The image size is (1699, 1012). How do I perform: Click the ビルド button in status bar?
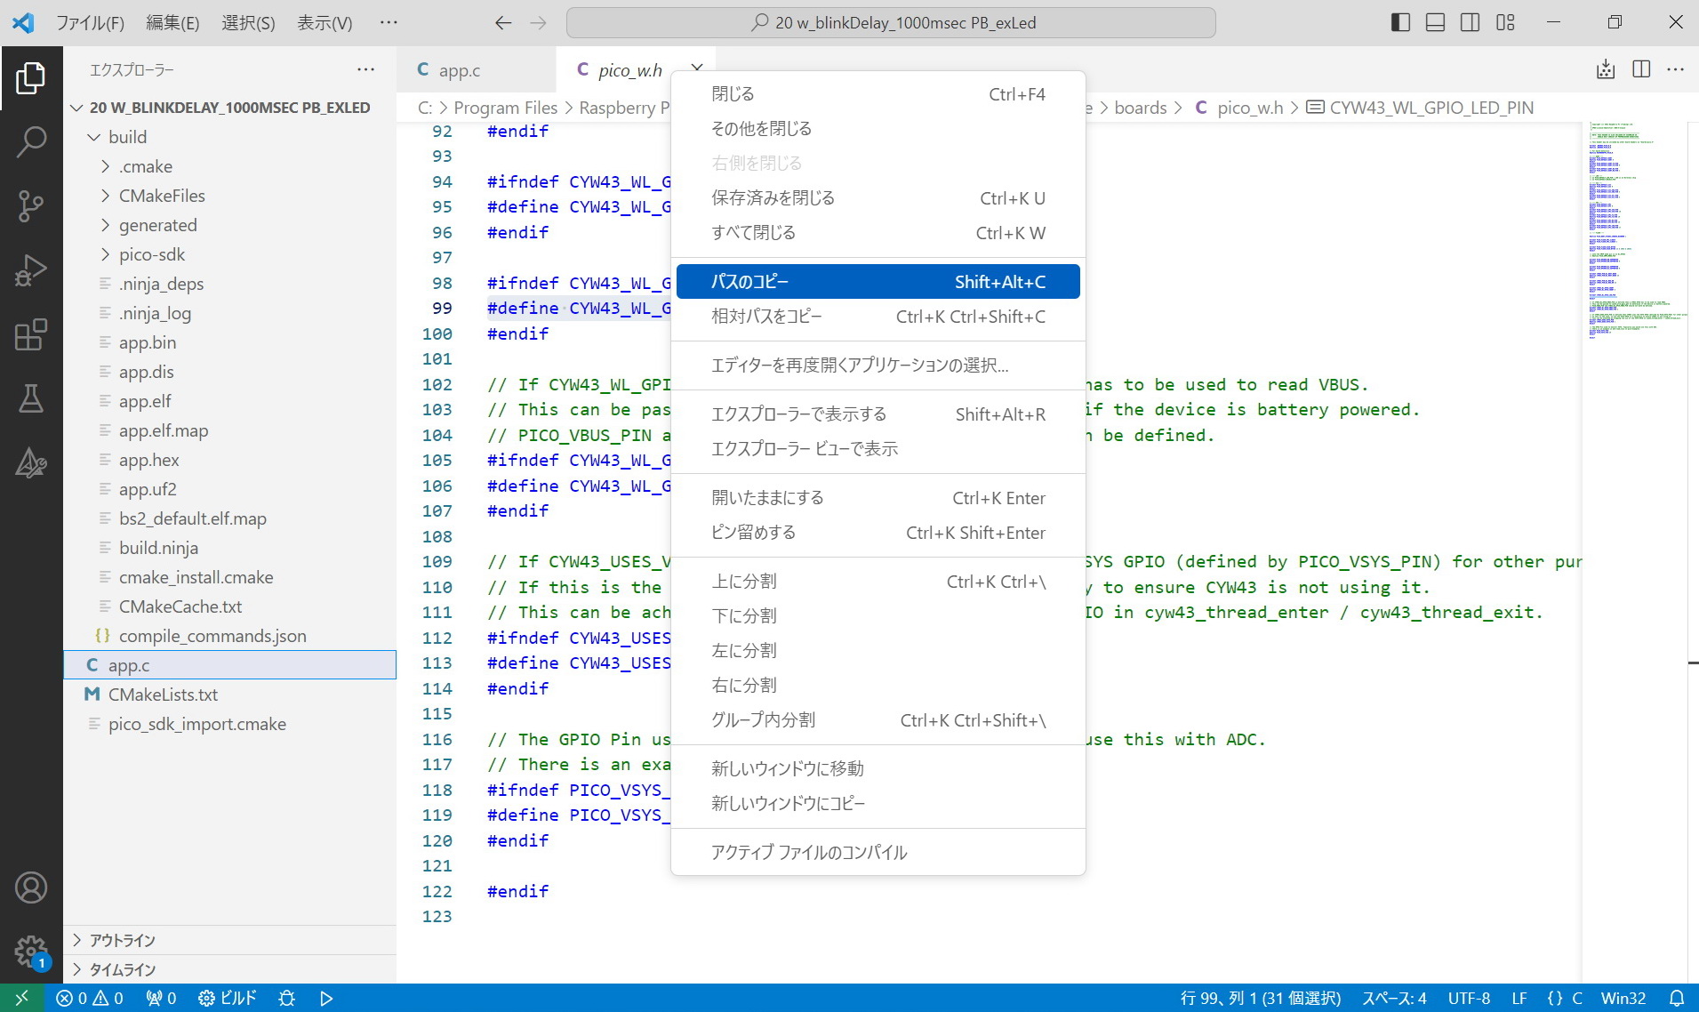click(228, 998)
